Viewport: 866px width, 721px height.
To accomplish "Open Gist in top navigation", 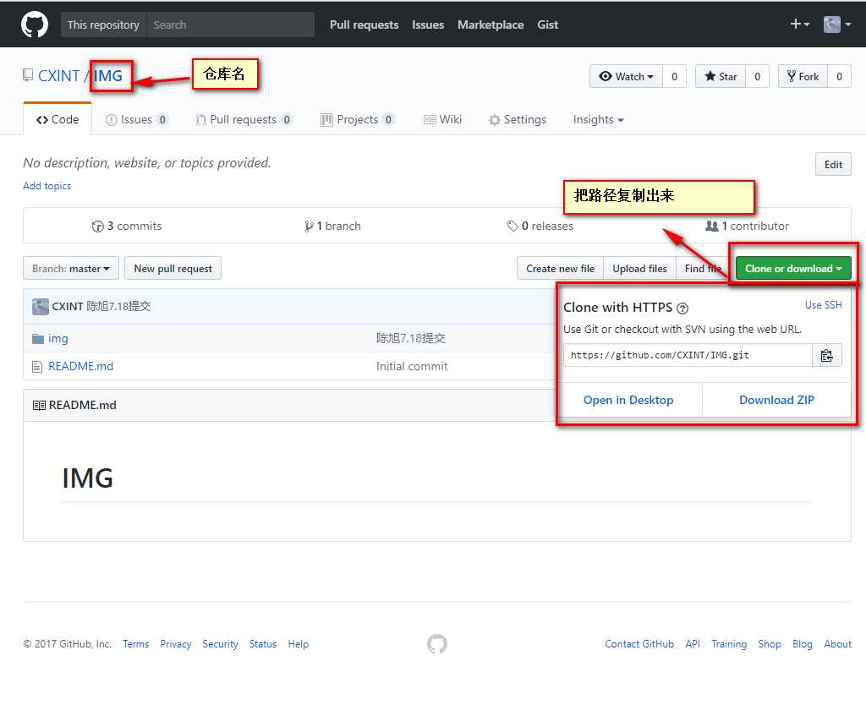I will (548, 25).
